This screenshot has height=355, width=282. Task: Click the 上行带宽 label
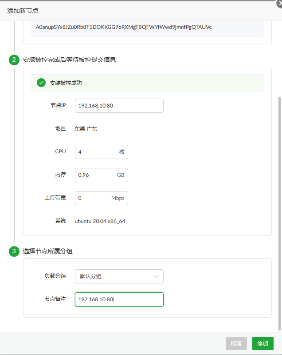55,198
